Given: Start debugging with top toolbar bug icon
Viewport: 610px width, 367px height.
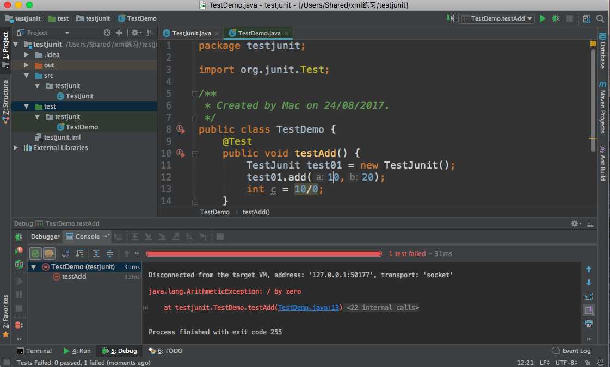Looking at the screenshot, I should tap(556, 18).
